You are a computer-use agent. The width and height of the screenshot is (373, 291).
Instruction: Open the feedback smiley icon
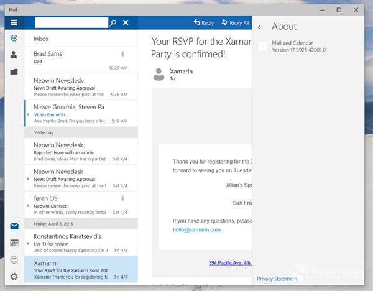(x=14, y=260)
